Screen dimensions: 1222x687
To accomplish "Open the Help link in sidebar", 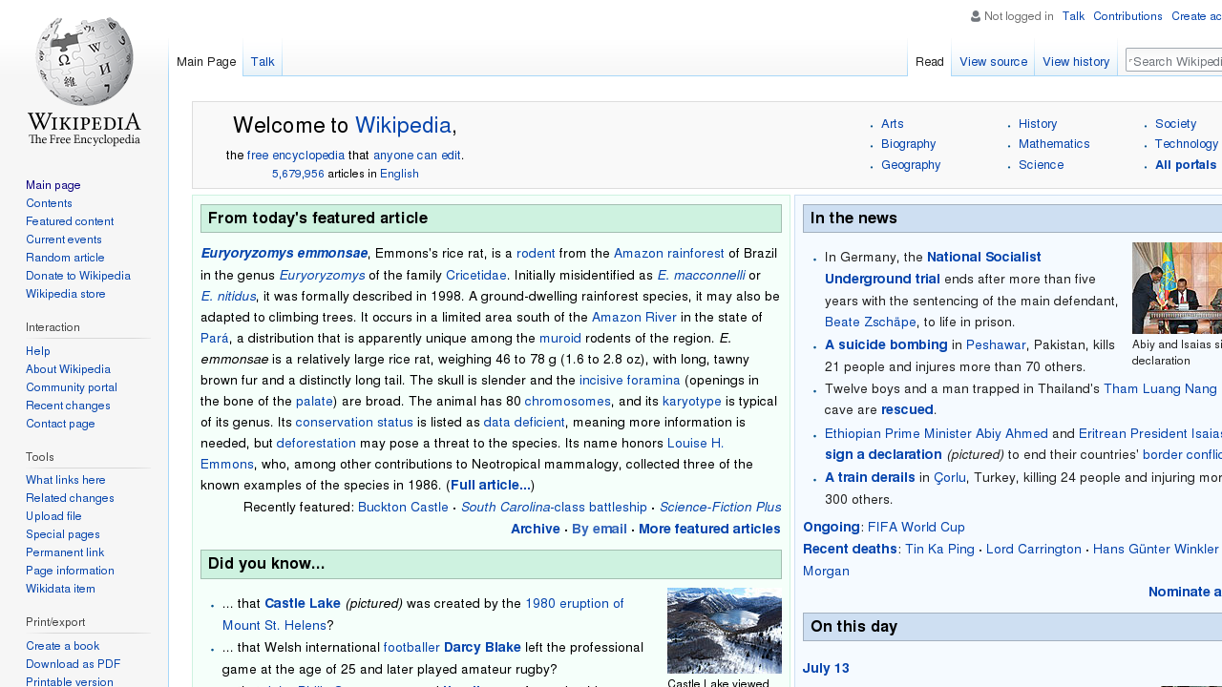I will [x=38, y=351].
